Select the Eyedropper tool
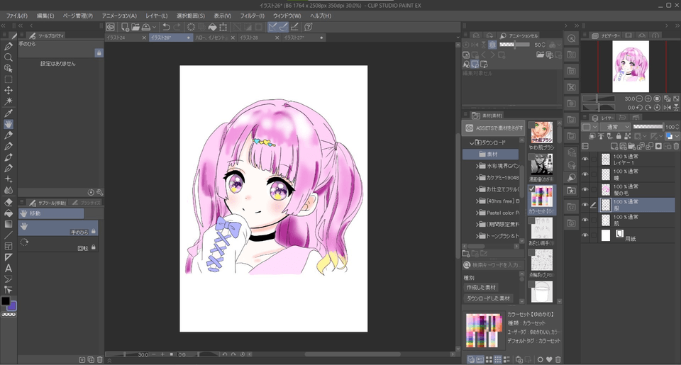The width and height of the screenshot is (681, 365). pyautogui.click(x=9, y=113)
